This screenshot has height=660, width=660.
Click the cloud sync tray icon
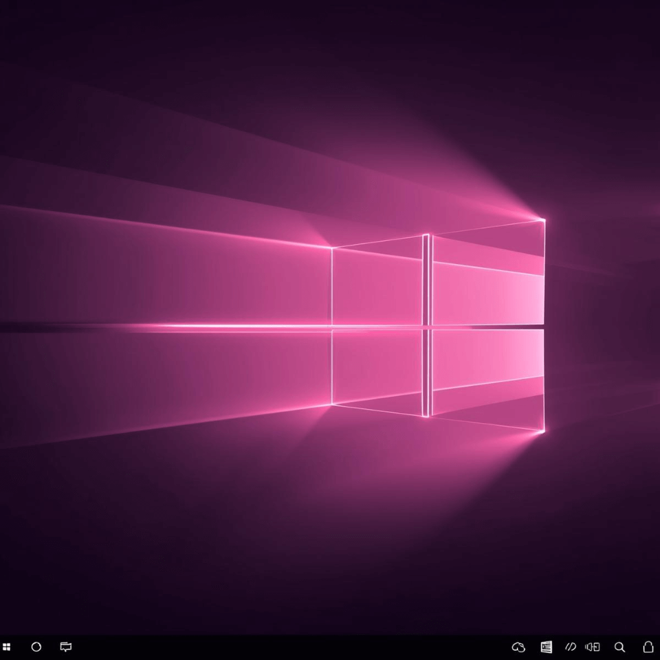[x=519, y=647]
